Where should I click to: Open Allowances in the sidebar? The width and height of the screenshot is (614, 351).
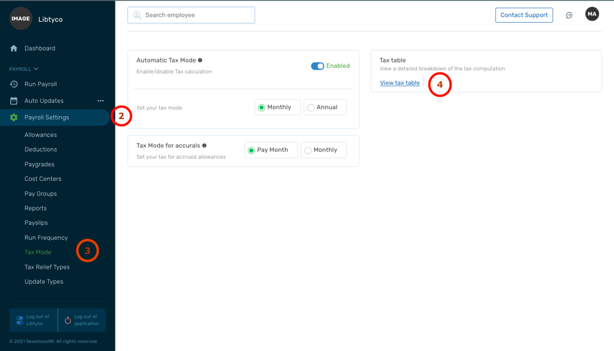coord(40,135)
